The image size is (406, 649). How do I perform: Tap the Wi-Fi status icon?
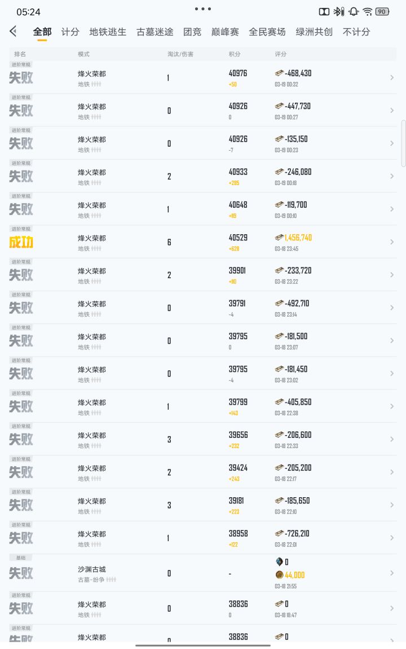coord(368,12)
